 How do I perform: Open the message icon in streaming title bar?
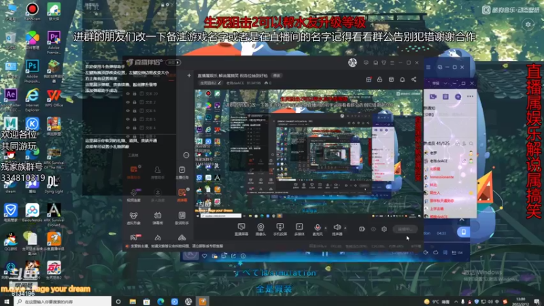[366, 63]
